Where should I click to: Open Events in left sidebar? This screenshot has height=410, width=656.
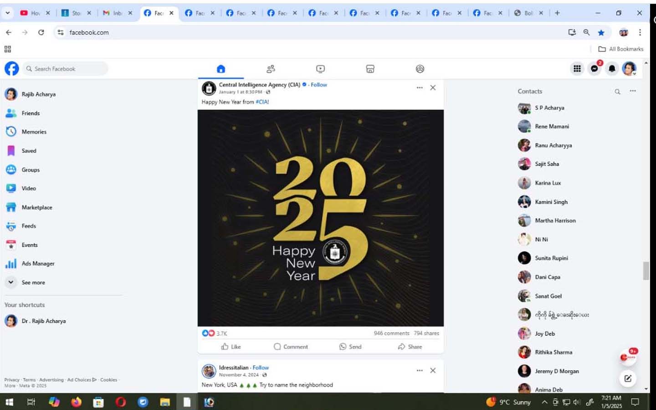tap(30, 245)
